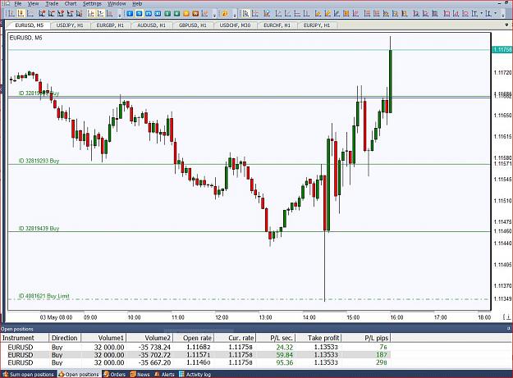
Task: Switch to the EURJPY, H1 chart tab
Action: tap(317, 25)
